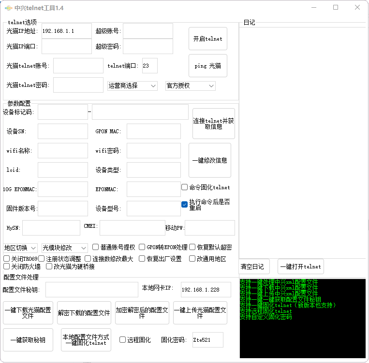Image resolution: width=369 pixels, height=363 pixels.
Task: Click the telnet端口 field showing 23
Action: [x=149, y=66]
